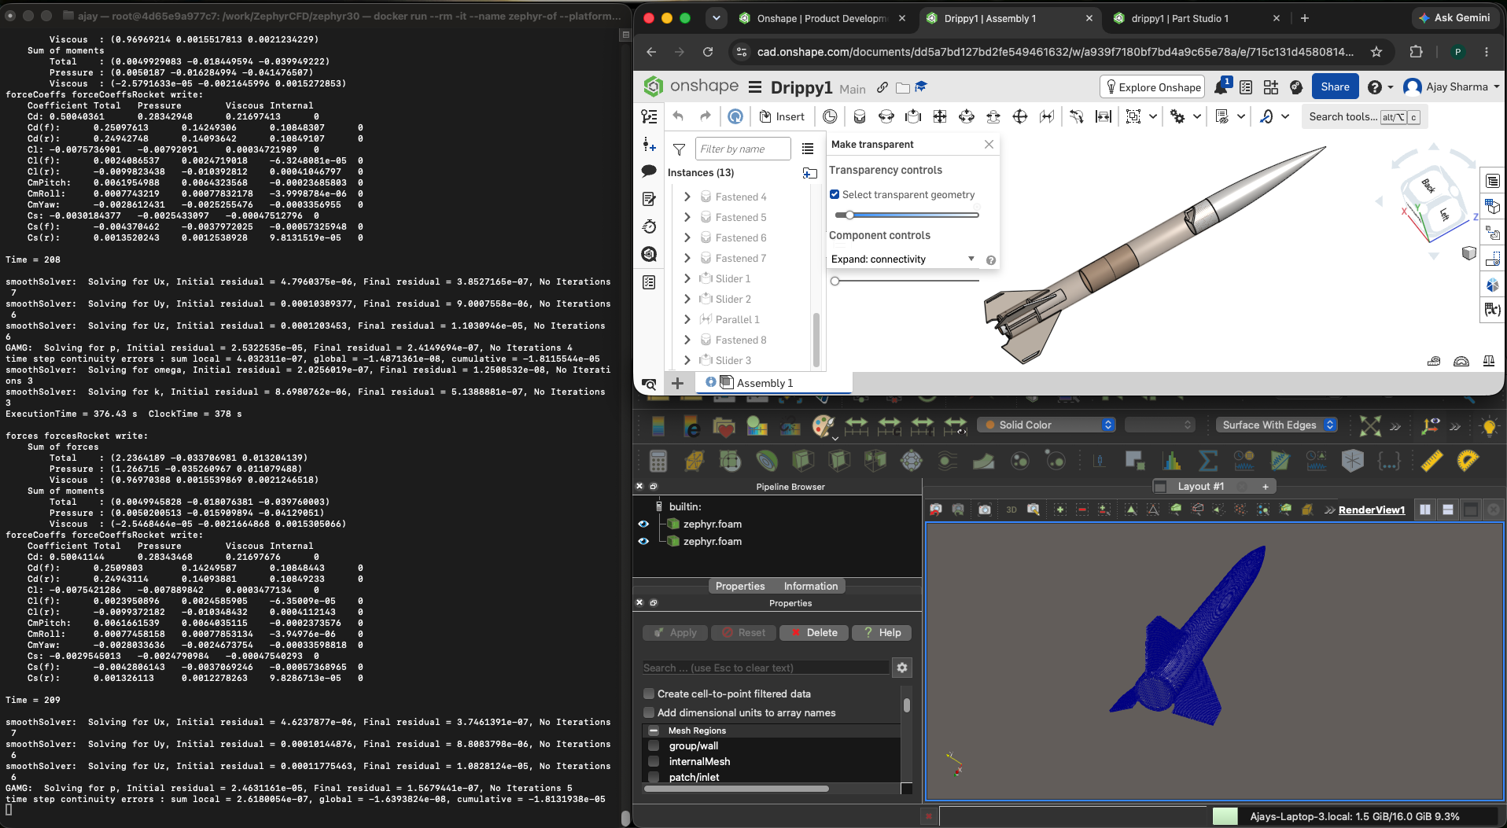Click the ParaView Properties search field
This screenshot has height=828, width=1507.
(x=766, y=668)
